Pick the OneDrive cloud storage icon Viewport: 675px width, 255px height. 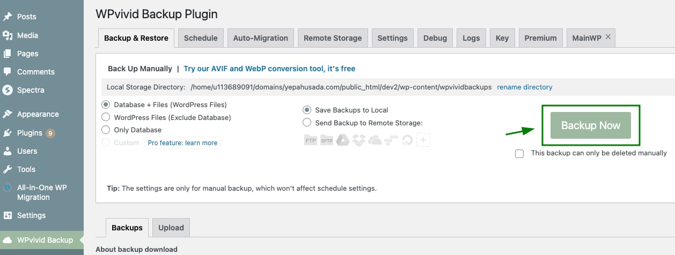[375, 140]
